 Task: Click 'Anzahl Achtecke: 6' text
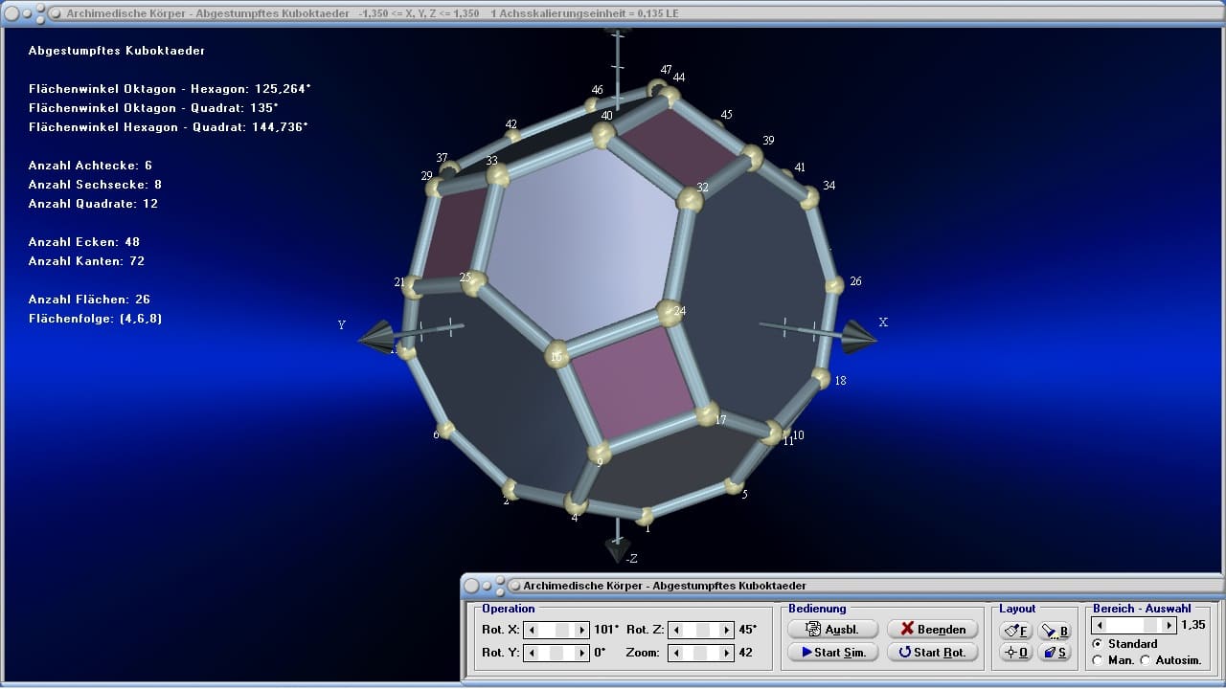[90, 166]
